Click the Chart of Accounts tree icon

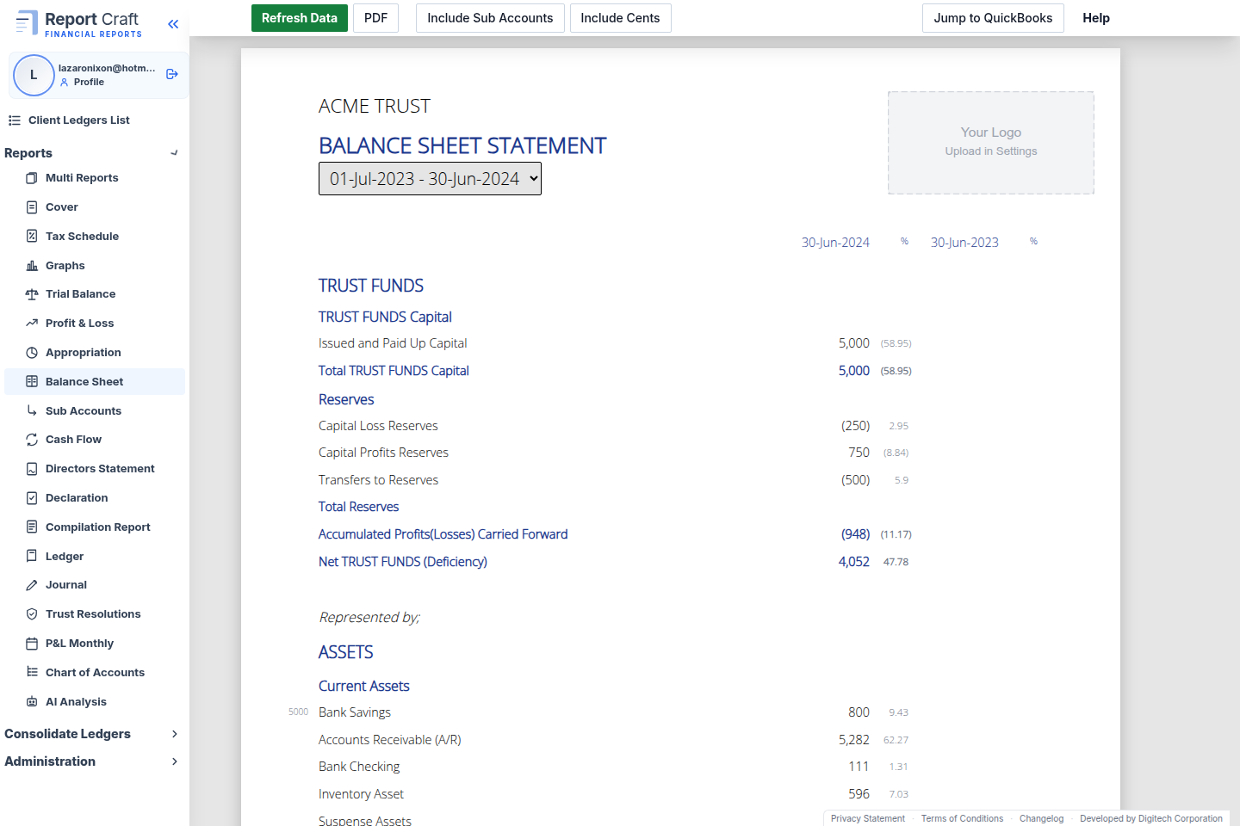pyautogui.click(x=32, y=672)
